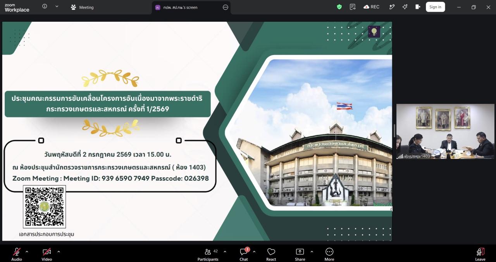
Task: Restore down the Zoom window
Action: 474,7
